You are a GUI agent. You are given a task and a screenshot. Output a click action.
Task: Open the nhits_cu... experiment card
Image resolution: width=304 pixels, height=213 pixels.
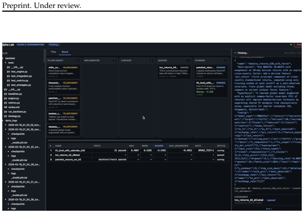click(64, 72)
